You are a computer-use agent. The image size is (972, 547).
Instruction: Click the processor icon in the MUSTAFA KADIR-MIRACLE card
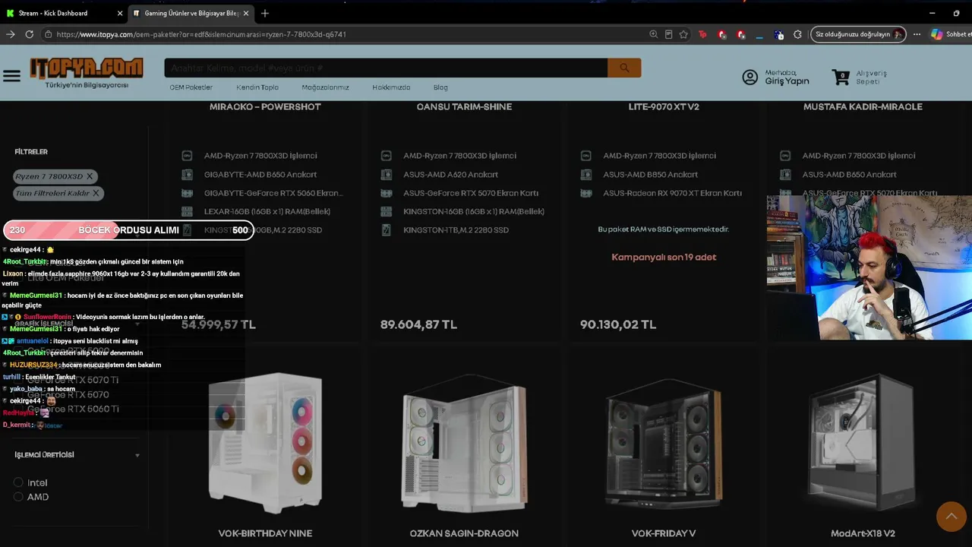(x=785, y=156)
